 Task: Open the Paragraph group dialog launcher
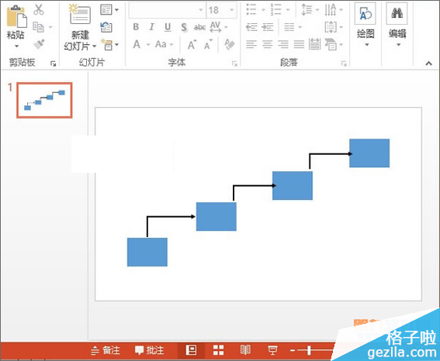pos(344,64)
